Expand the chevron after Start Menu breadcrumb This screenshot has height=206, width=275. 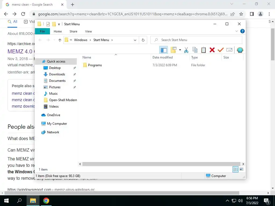[112, 40]
